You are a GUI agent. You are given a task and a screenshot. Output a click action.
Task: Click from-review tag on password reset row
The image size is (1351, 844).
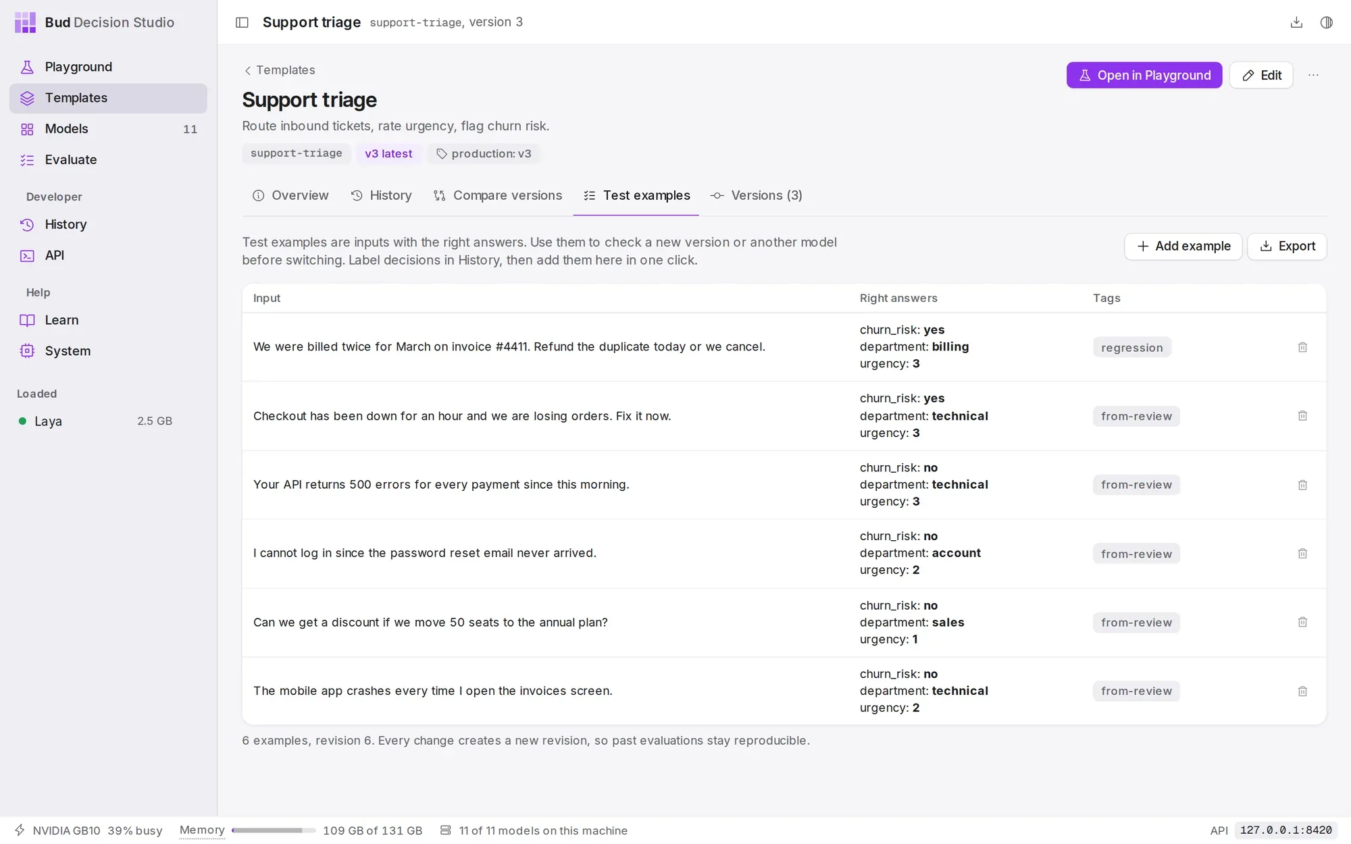(x=1136, y=554)
